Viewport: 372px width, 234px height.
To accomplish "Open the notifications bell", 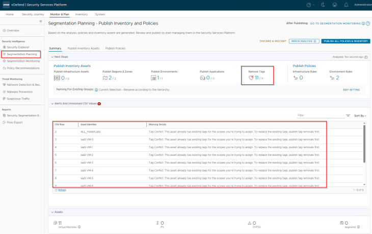I will [x=347, y=5].
